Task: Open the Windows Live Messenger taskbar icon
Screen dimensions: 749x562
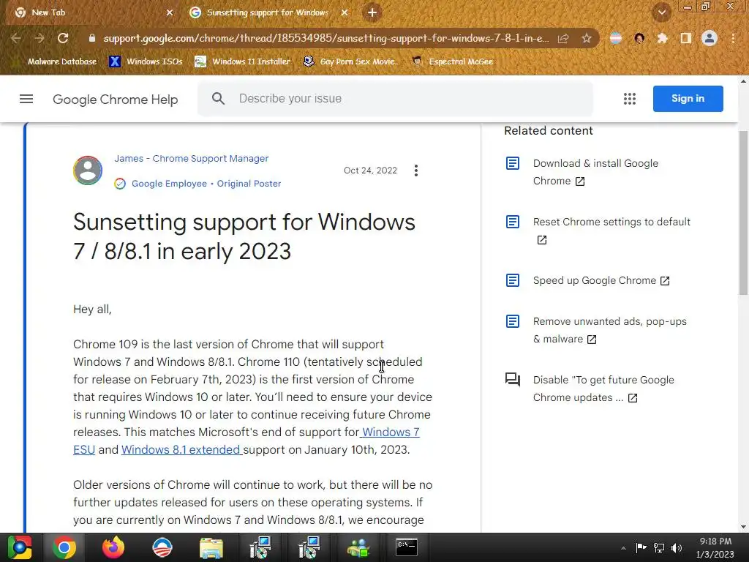Action: click(358, 547)
